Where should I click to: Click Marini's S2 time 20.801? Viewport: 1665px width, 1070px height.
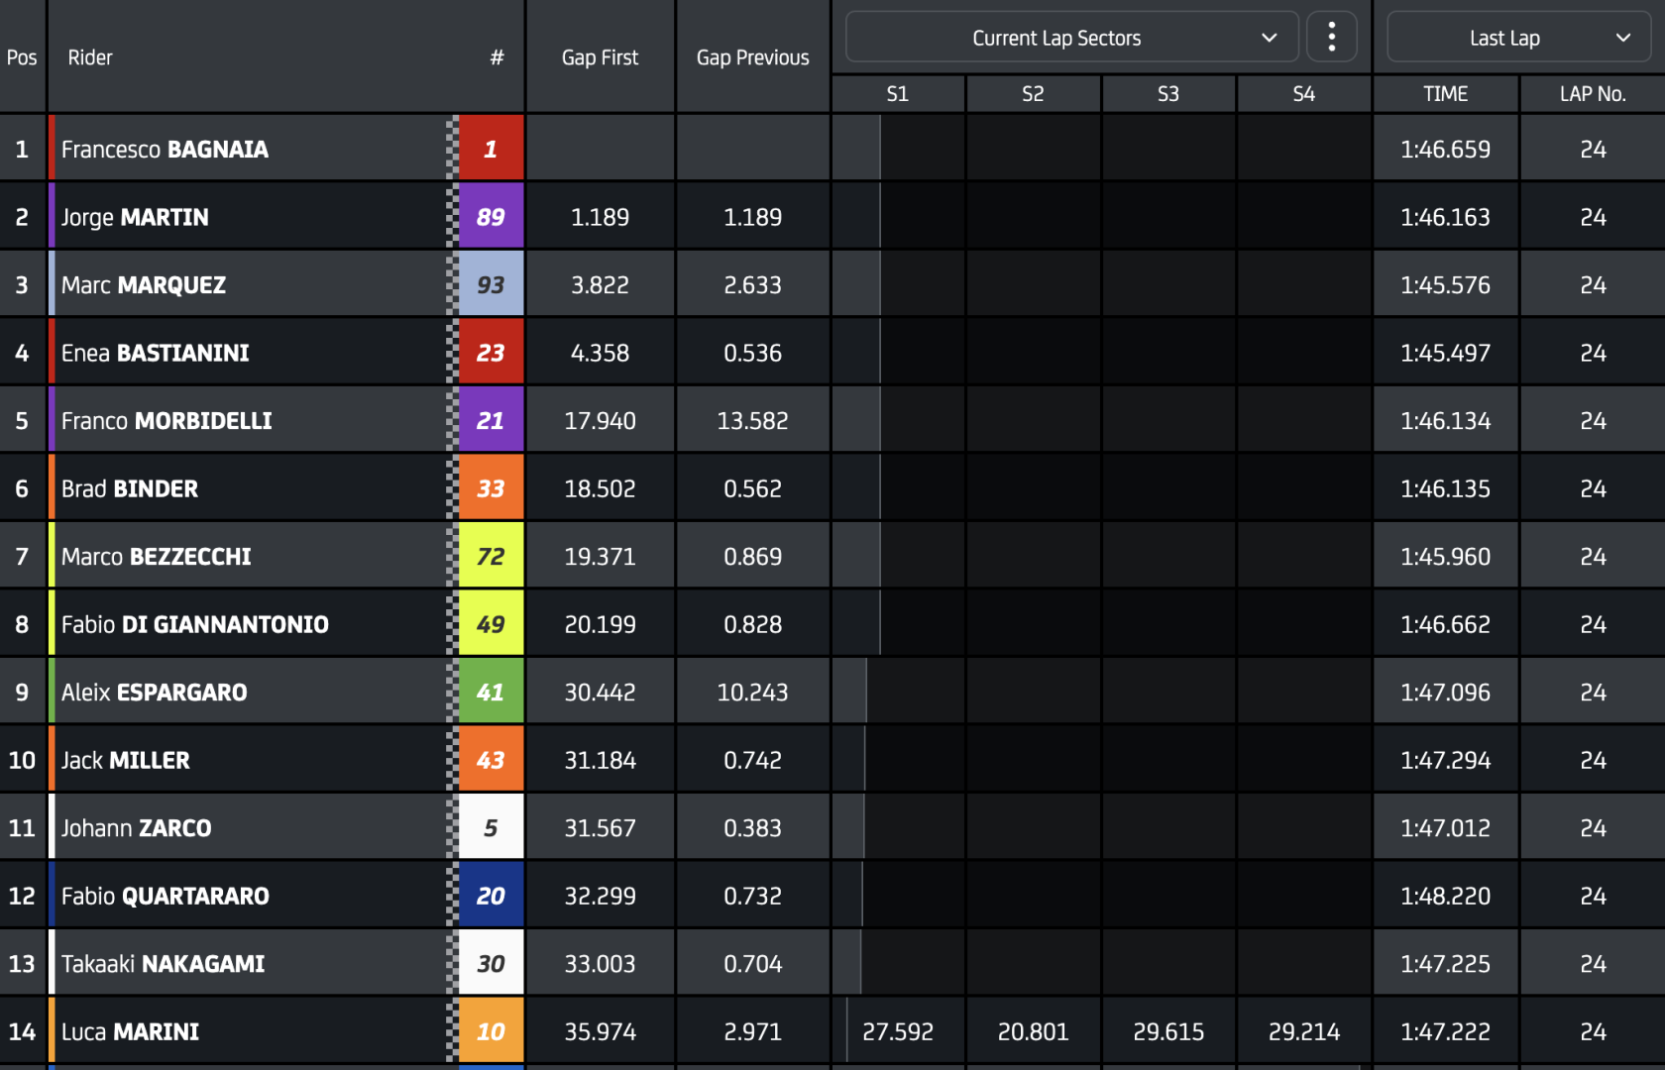point(1033,1031)
